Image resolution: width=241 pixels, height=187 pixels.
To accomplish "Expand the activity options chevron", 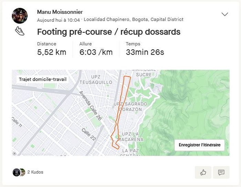I will (225, 14).
